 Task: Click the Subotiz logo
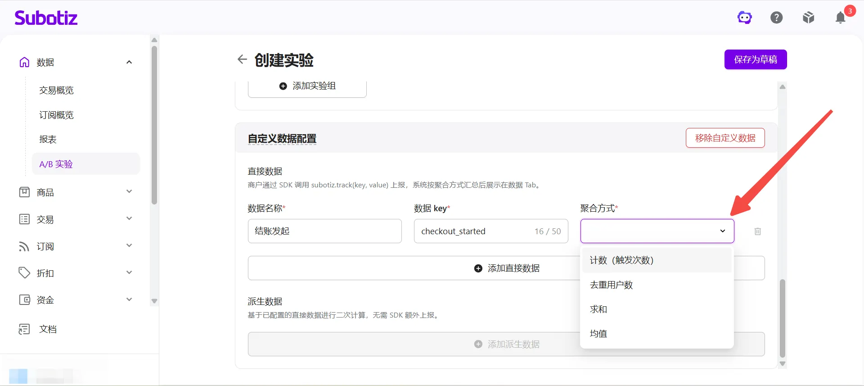[46, 18]
